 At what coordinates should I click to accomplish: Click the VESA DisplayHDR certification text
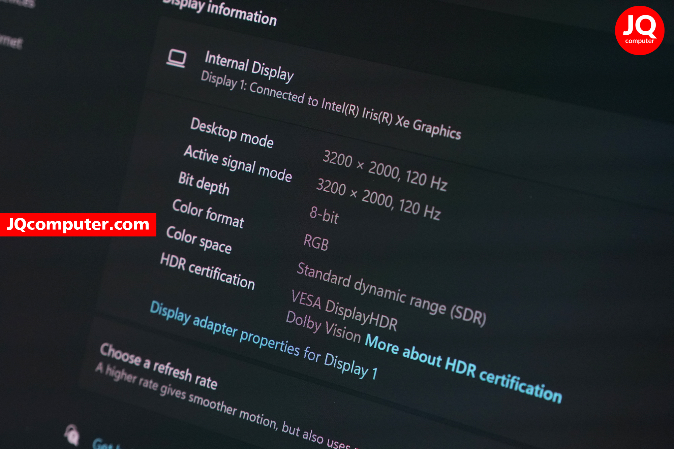click(344, 310)
